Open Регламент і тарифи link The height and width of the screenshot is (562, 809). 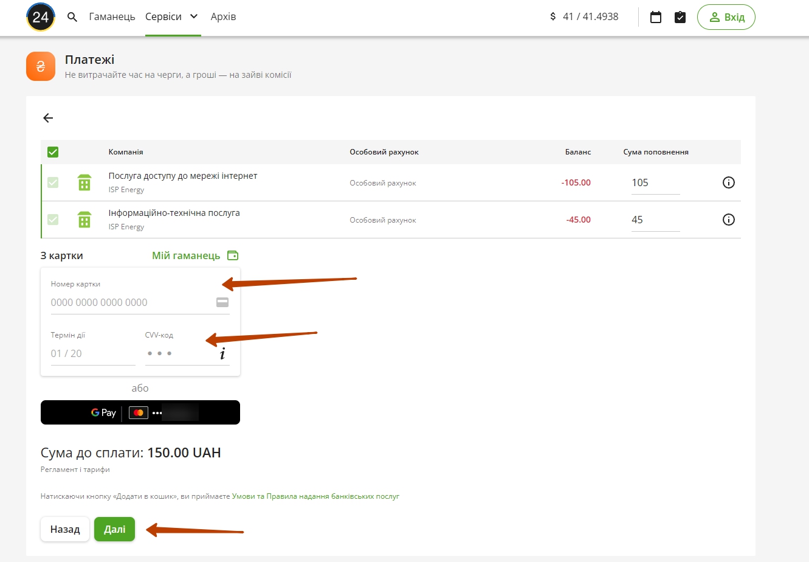[75, 470]
